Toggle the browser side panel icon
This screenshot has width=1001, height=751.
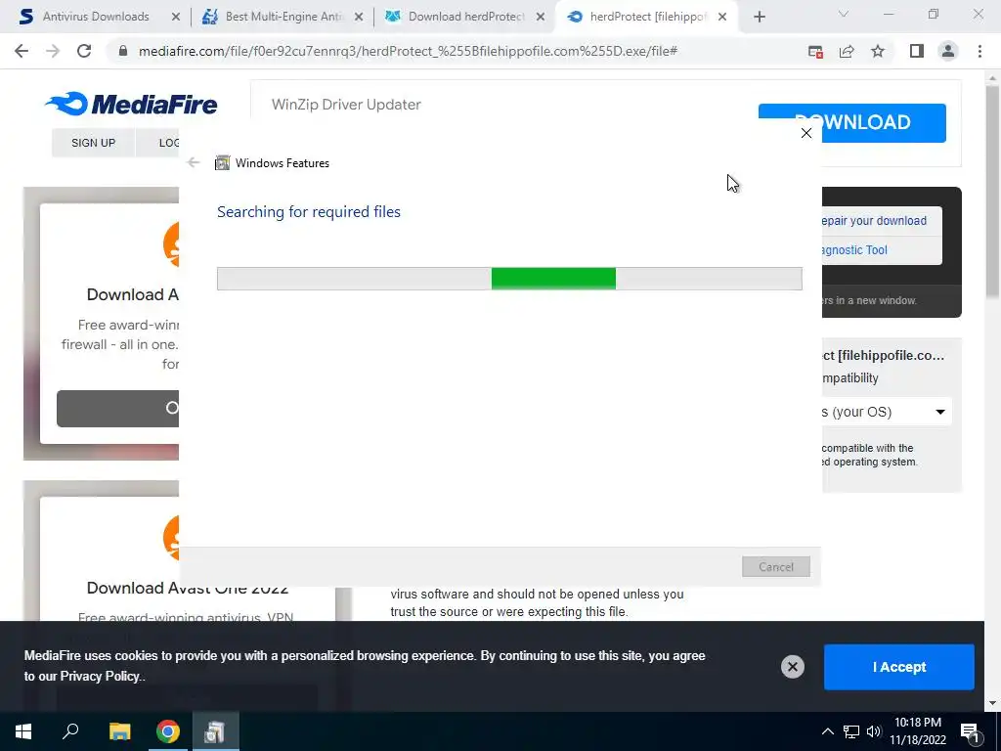(x=917, y=51)
